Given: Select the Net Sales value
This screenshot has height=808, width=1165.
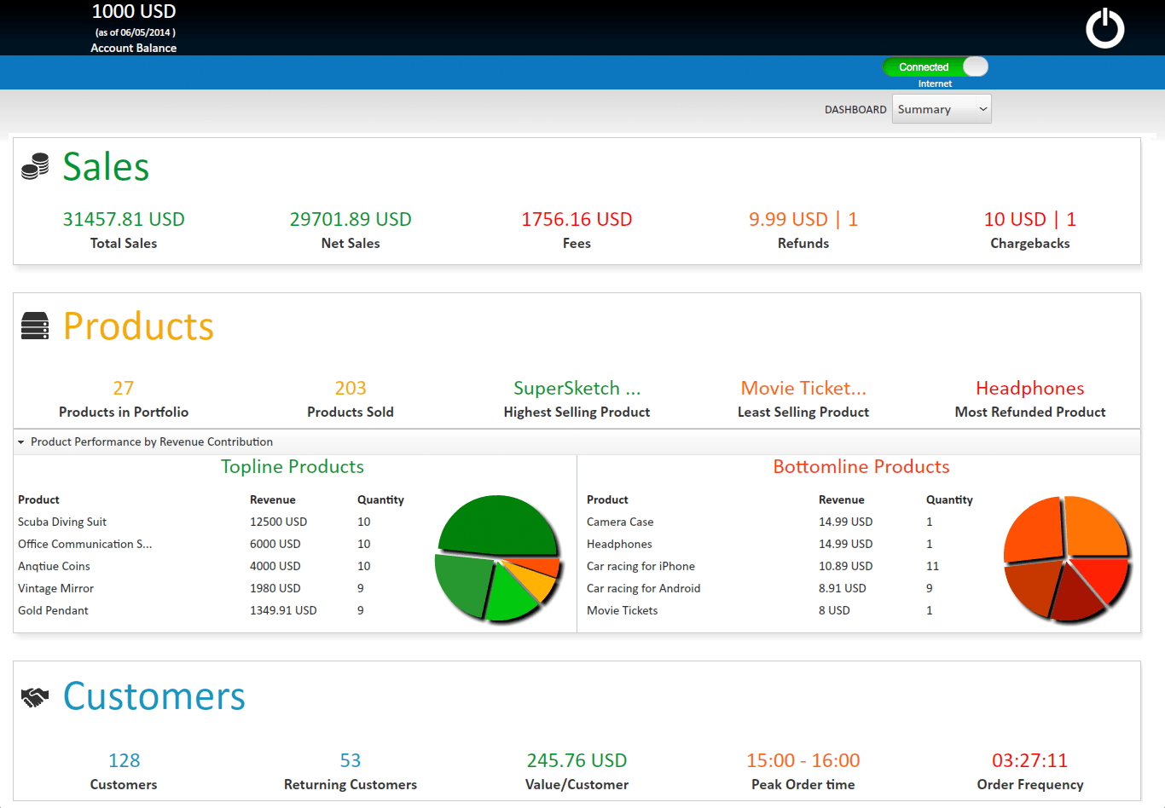Looking at the screenshot, I should click(x=351, y=219).
